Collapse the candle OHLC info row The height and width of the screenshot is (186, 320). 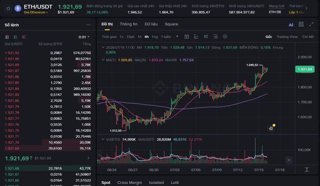[103, 47]
